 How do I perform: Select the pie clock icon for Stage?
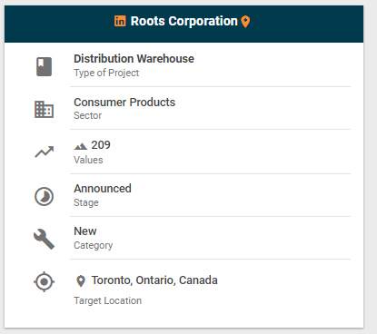pos(45,197)
